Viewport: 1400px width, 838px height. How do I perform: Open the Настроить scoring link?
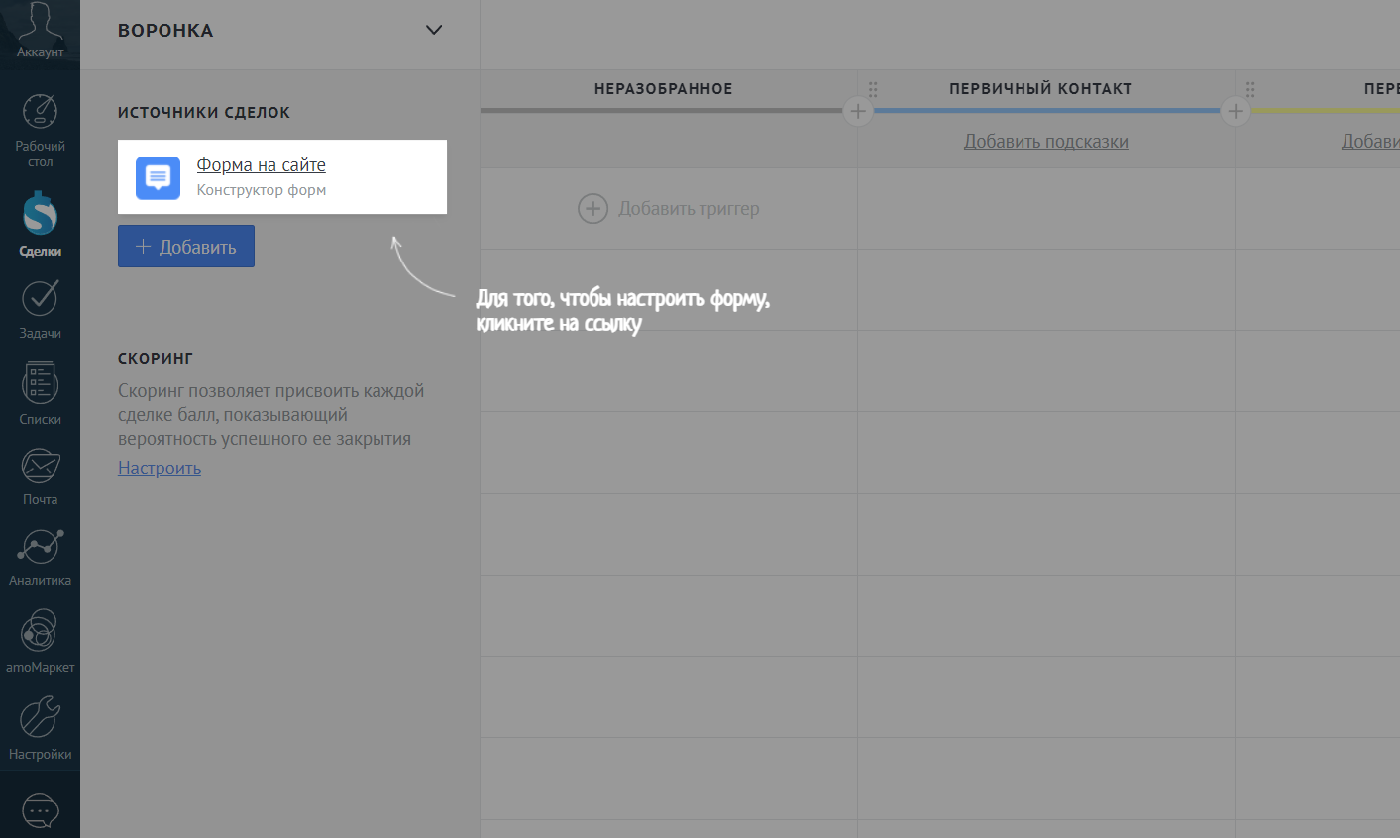click(x=160, y=468)
